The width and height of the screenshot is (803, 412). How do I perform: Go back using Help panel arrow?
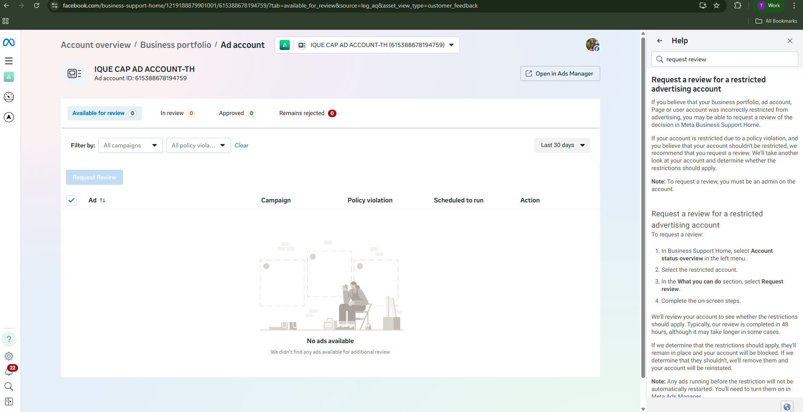[x=660, y=41]
